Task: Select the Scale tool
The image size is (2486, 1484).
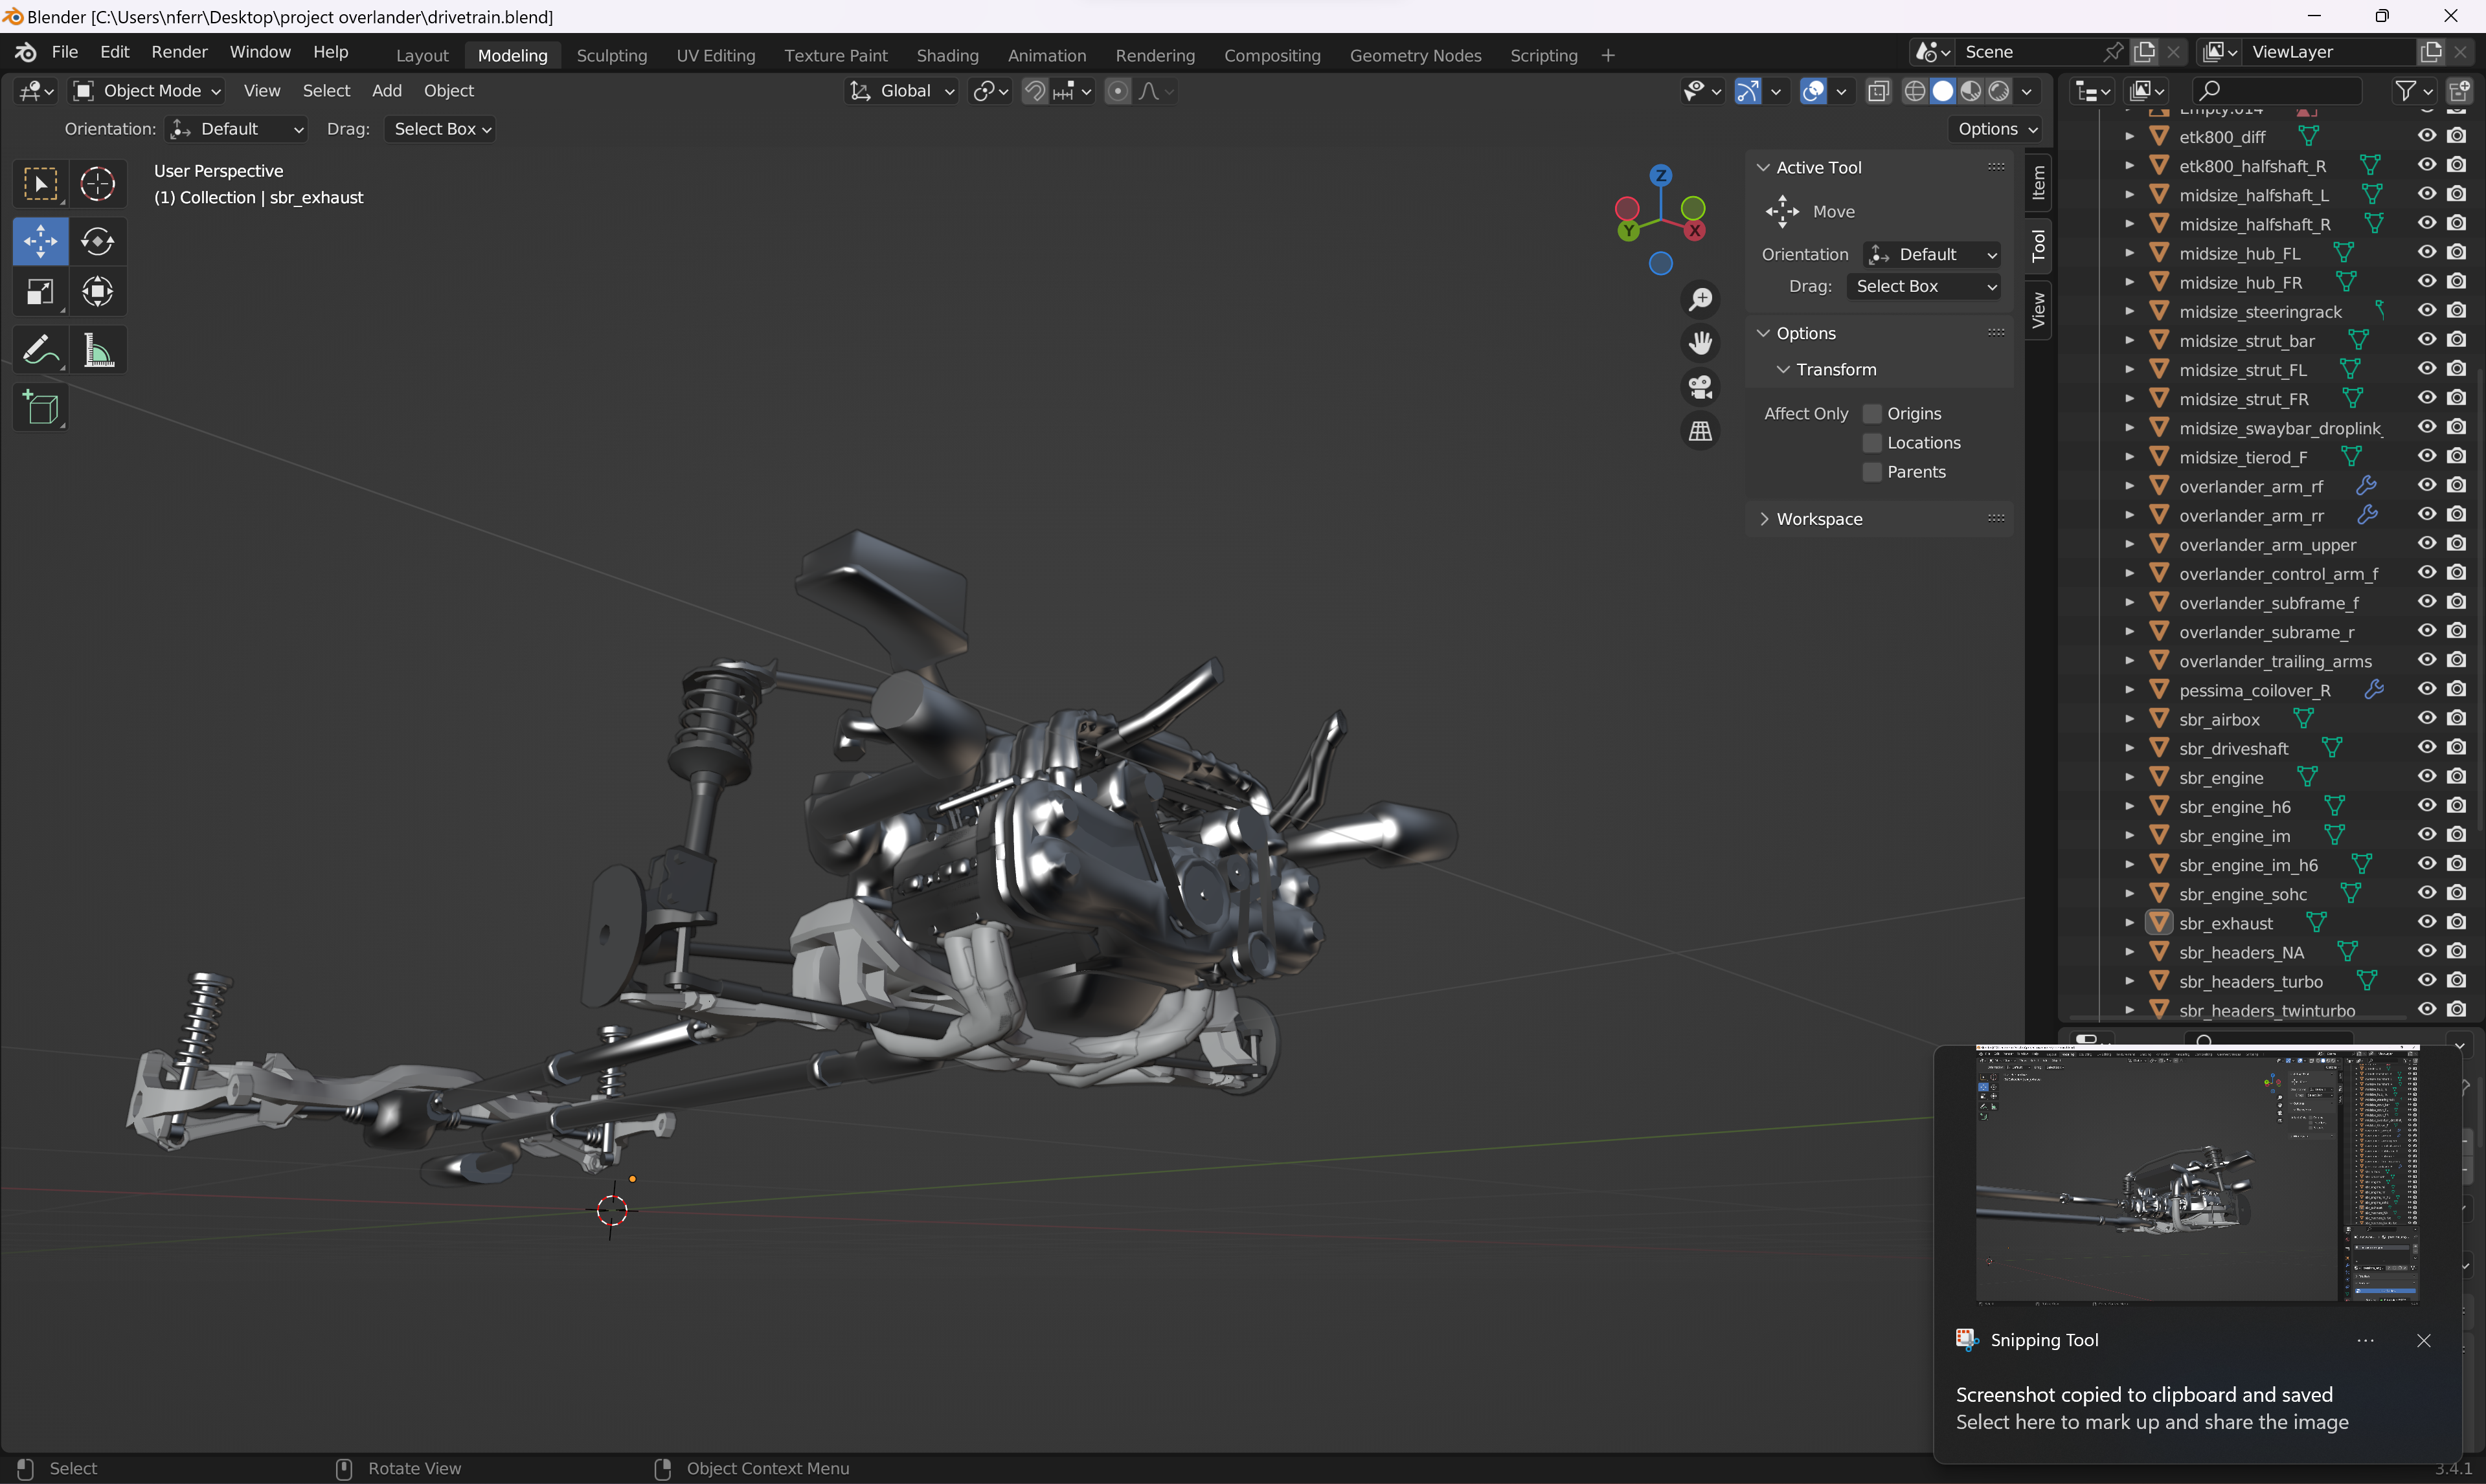Action: (x=40, y=292)
